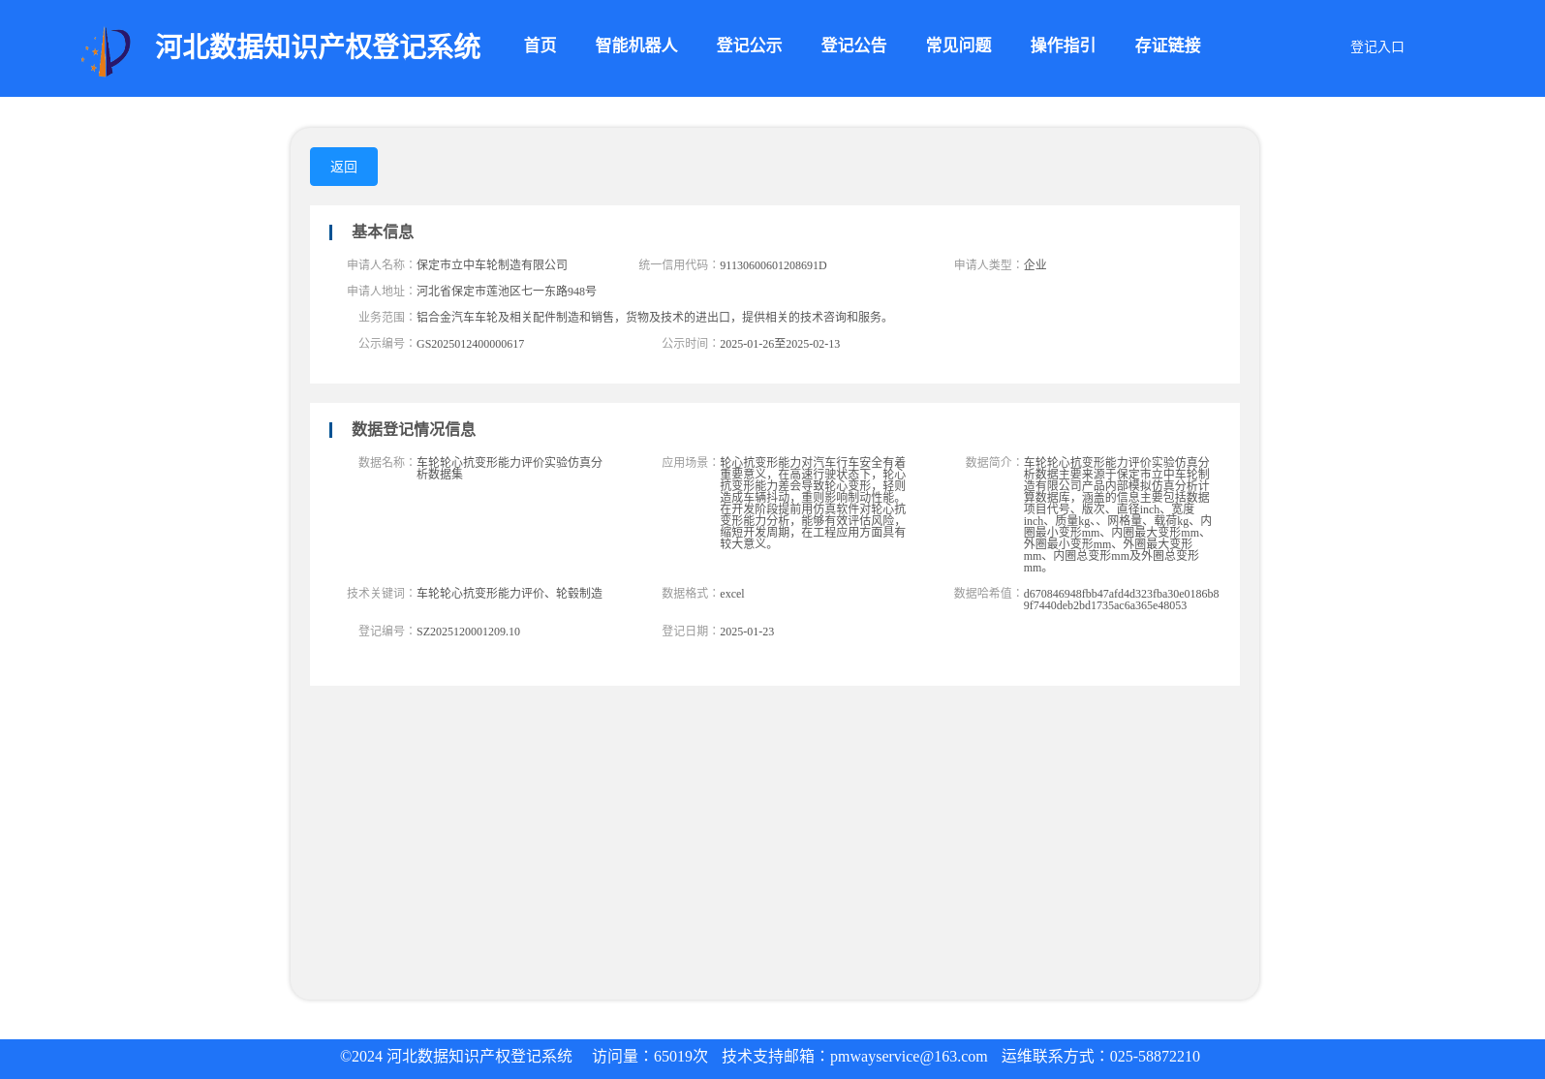Viewport: 1545px width, 1079px height.
Task: Select data format value excel
Action: pos(732,594)
